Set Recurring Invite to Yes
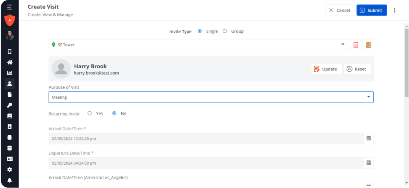 click(x=90, y=113)
